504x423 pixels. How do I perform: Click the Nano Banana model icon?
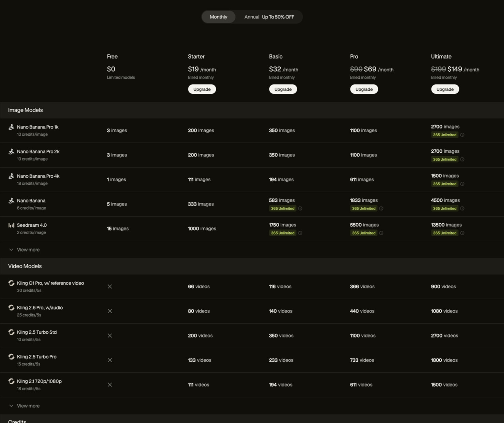(11, 200)
